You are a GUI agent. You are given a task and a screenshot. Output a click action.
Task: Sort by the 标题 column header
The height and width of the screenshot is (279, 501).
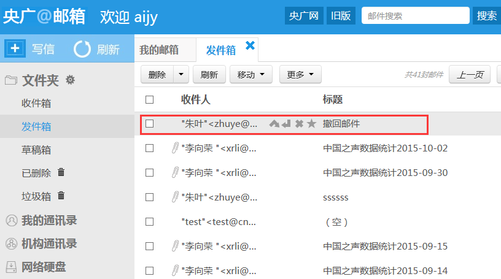click(x=333, y=99)
